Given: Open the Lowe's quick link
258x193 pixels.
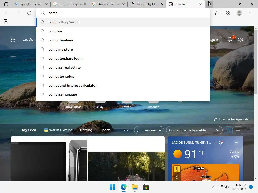Looking at the screenshot, I should coord(127,107).
